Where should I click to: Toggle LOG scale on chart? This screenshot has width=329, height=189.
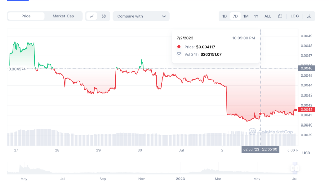point(294,16)
